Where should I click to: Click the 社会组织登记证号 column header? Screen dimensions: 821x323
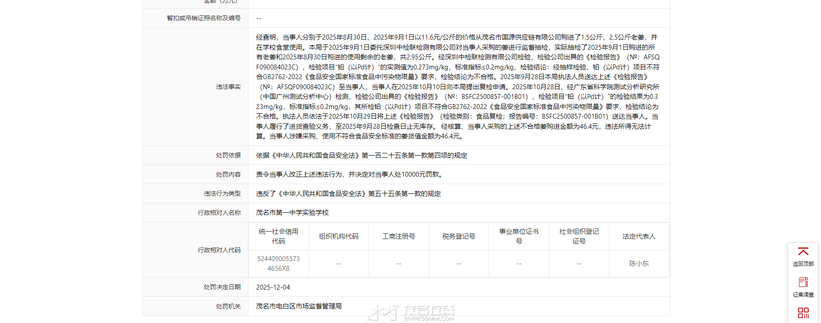579,236
